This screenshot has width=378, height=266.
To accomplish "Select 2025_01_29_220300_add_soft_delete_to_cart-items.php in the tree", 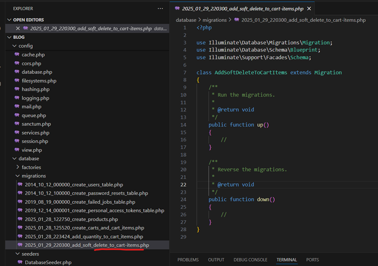I will coord(87,245).
